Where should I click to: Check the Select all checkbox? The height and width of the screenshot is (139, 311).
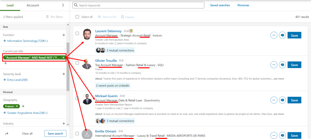pos(77,17)
